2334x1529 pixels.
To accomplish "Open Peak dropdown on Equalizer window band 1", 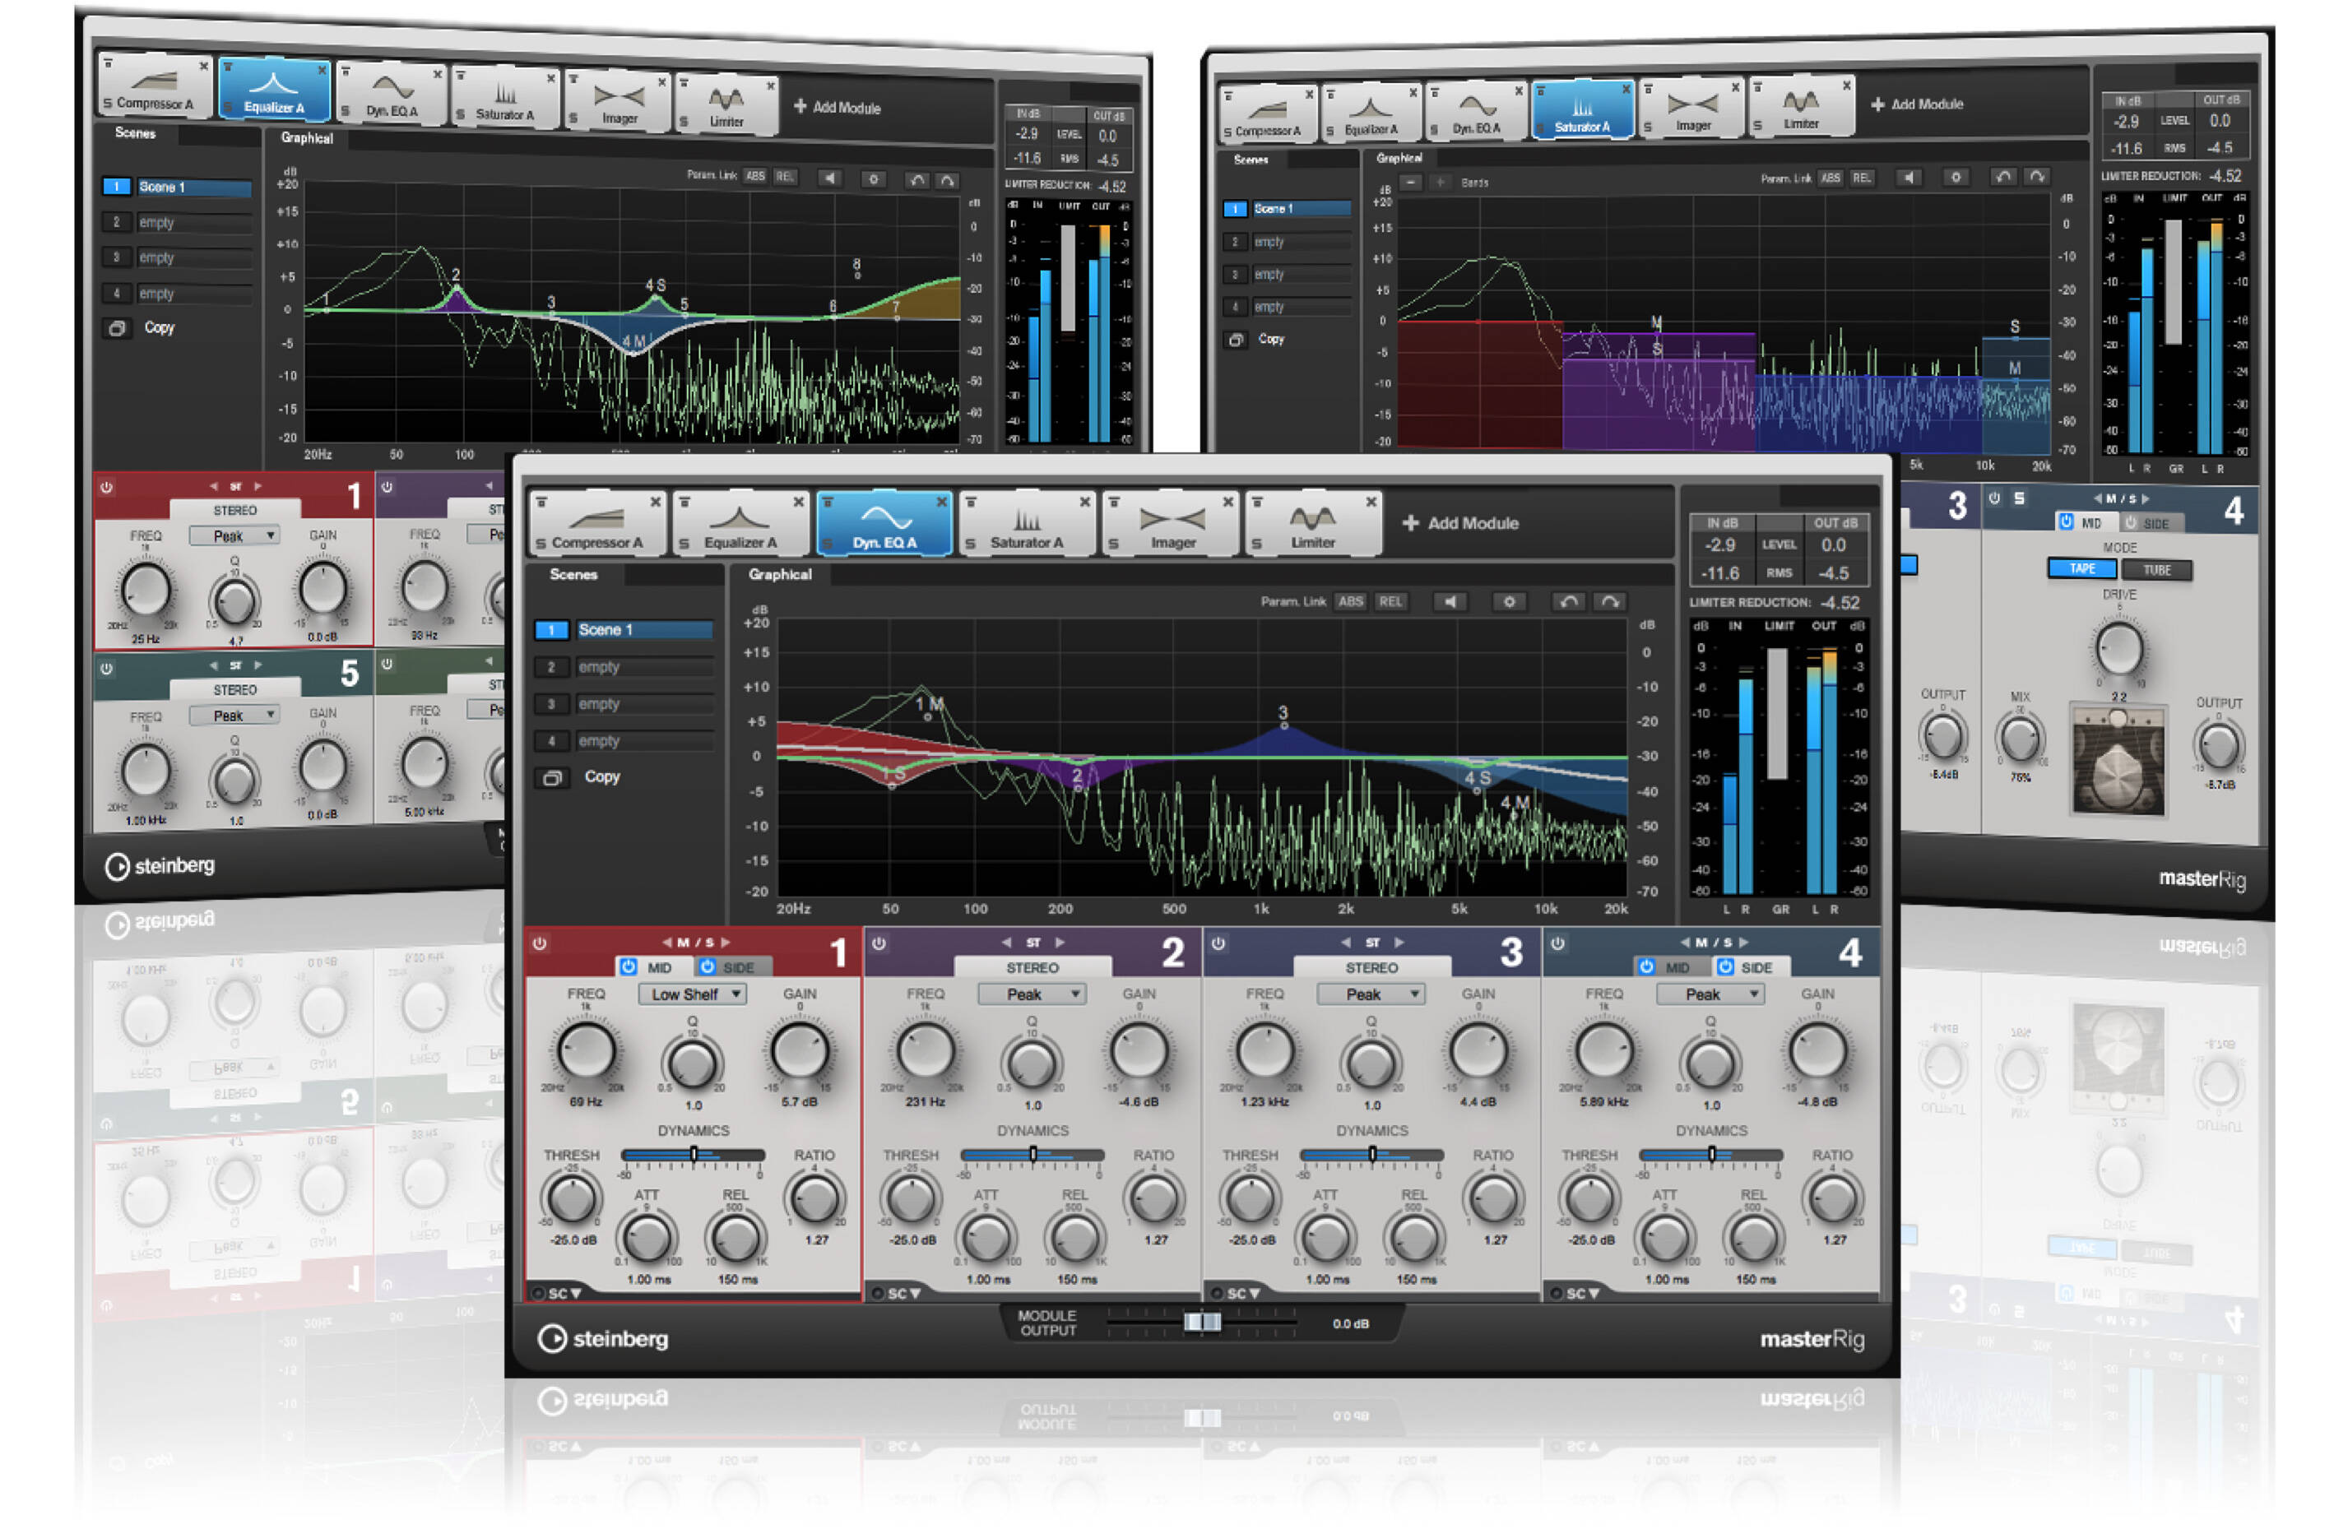I will pos(234,536).
